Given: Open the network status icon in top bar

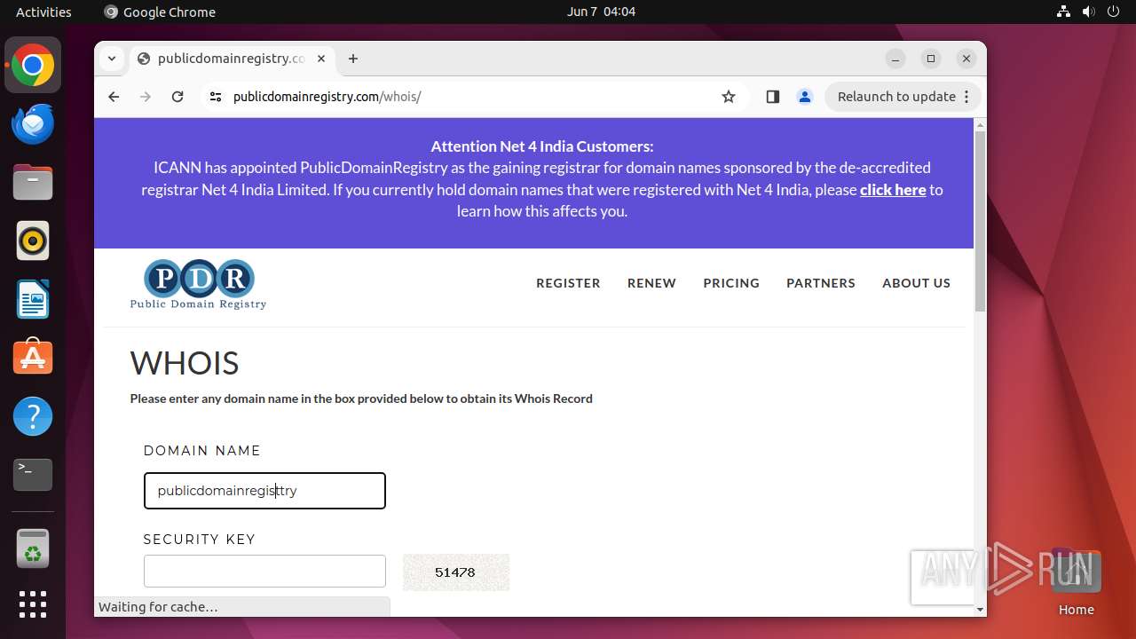Looking at the screenshot, I should 1063,12.
